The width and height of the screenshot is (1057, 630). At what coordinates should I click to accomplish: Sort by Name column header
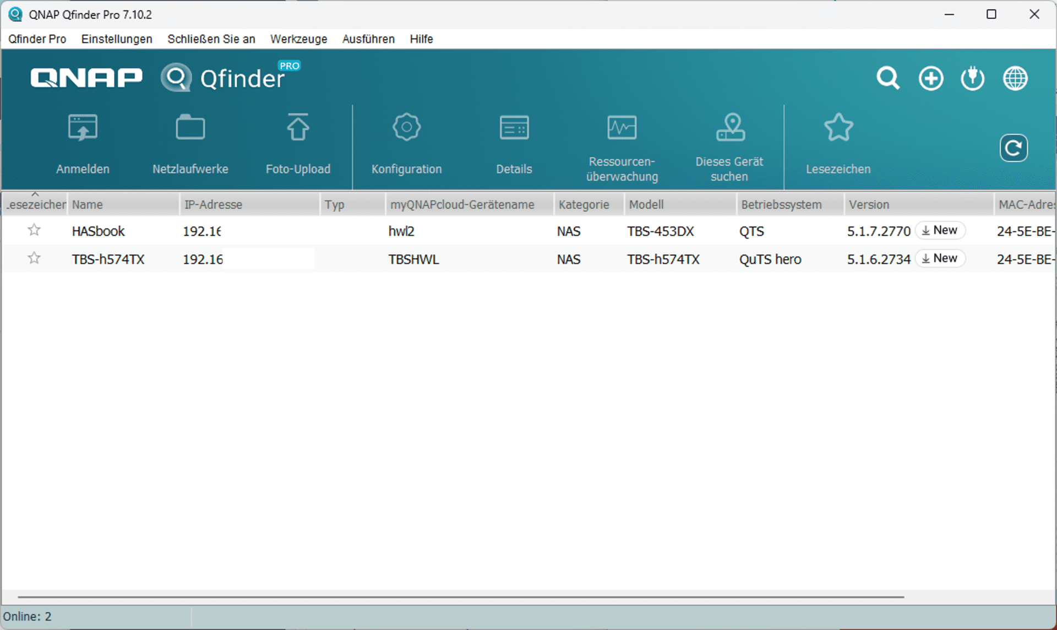(123, 204)
